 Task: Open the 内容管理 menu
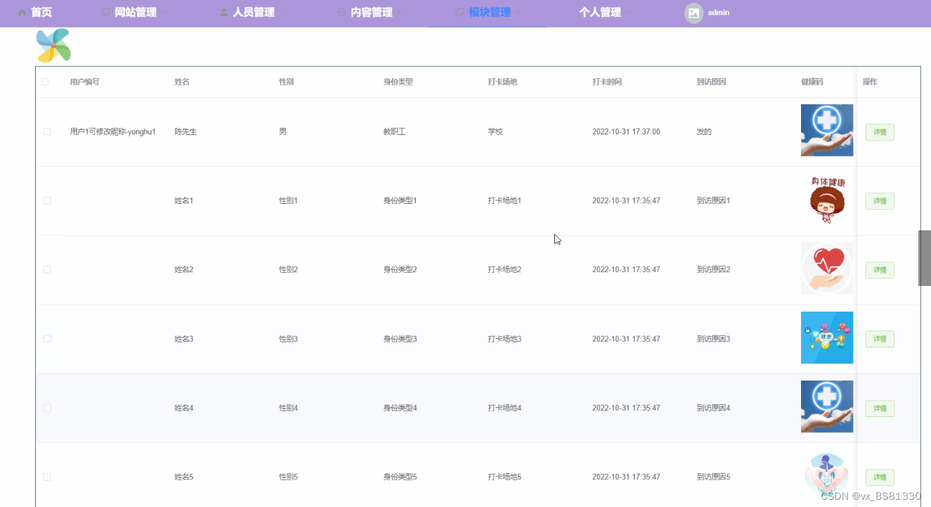[371, 13]
